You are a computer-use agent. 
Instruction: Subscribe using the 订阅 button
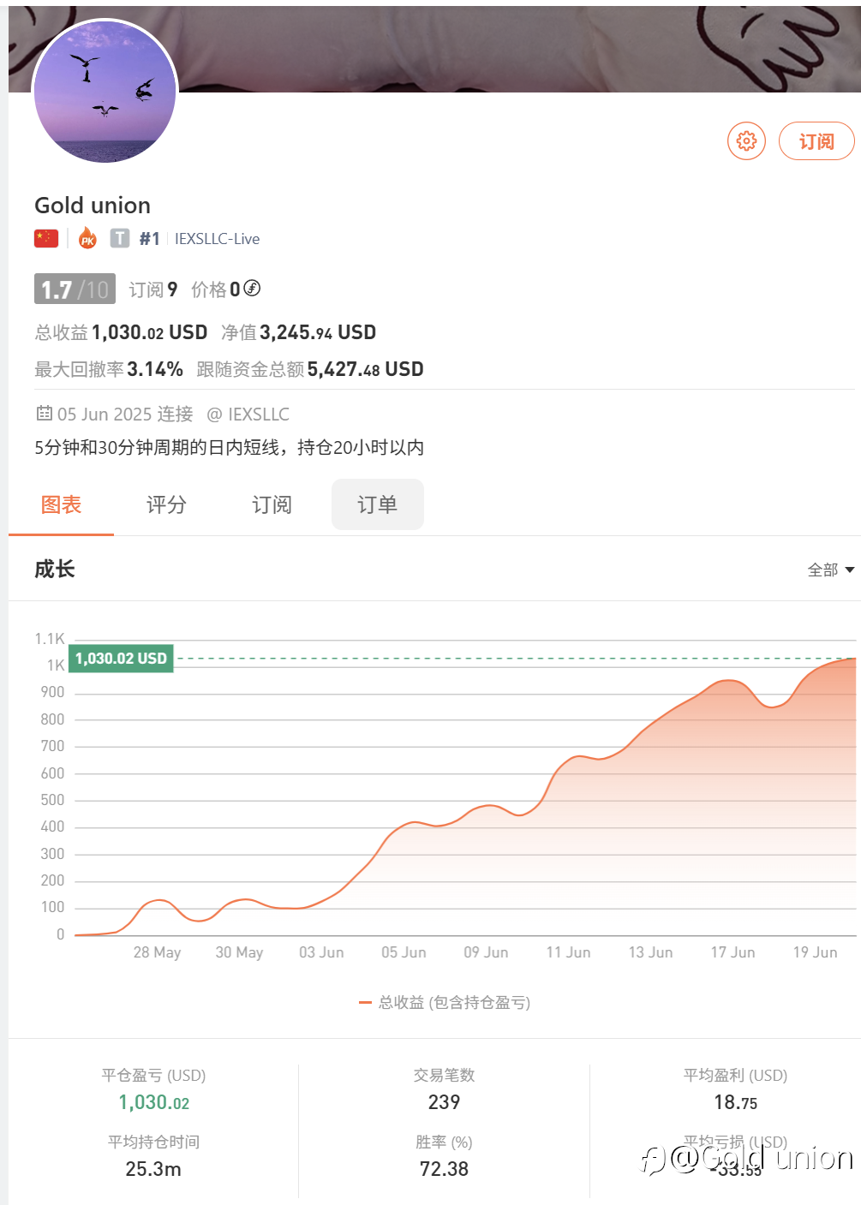pos(816,140)
